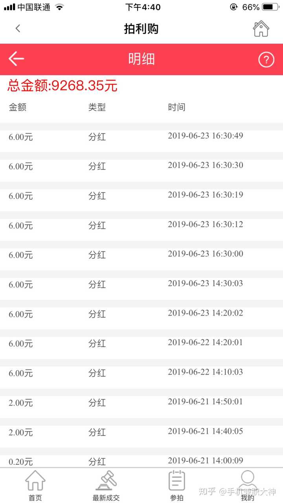Open the 首页 home tab

tap(35, 486)
